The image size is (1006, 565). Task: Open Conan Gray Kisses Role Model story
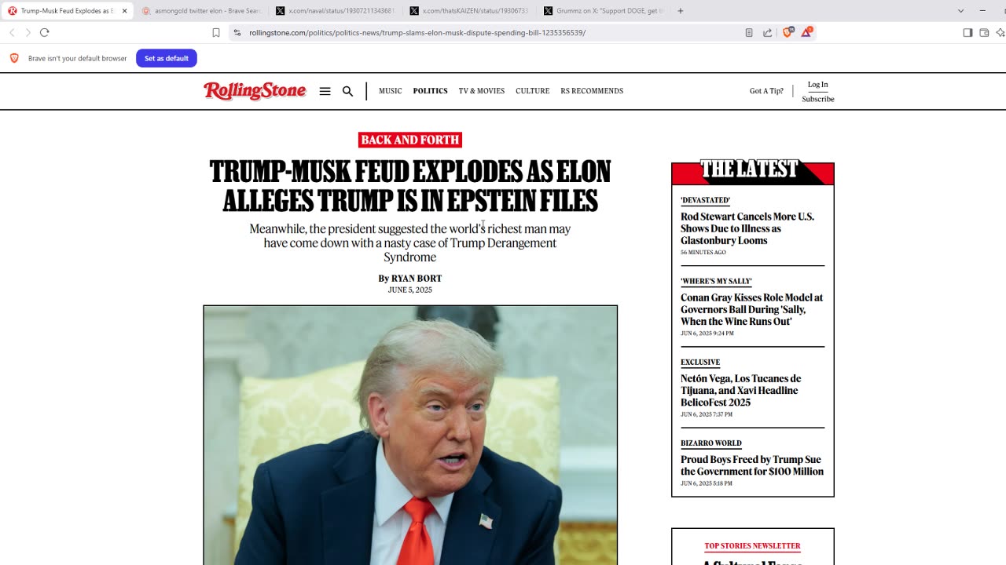[751, 309]
